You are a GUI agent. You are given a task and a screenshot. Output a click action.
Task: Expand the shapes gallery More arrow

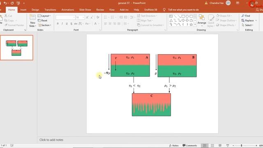pos(195,25)
